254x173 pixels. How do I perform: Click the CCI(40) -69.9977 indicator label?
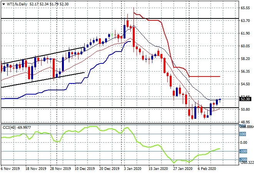pyautogui.click(x=17, y=128)
